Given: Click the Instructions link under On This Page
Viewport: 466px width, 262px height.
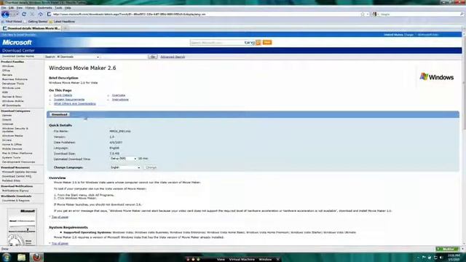Looking at the screenshot, I should (x=120, y=100).
